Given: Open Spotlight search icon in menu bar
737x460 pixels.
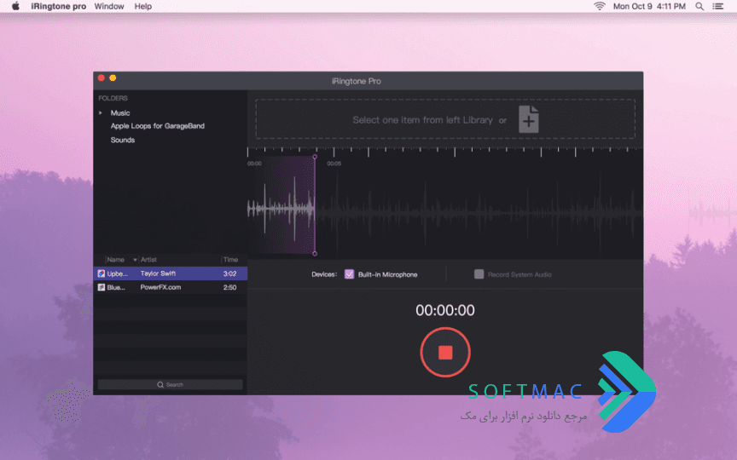Looking at the screenshot, I should pos(699,6).
